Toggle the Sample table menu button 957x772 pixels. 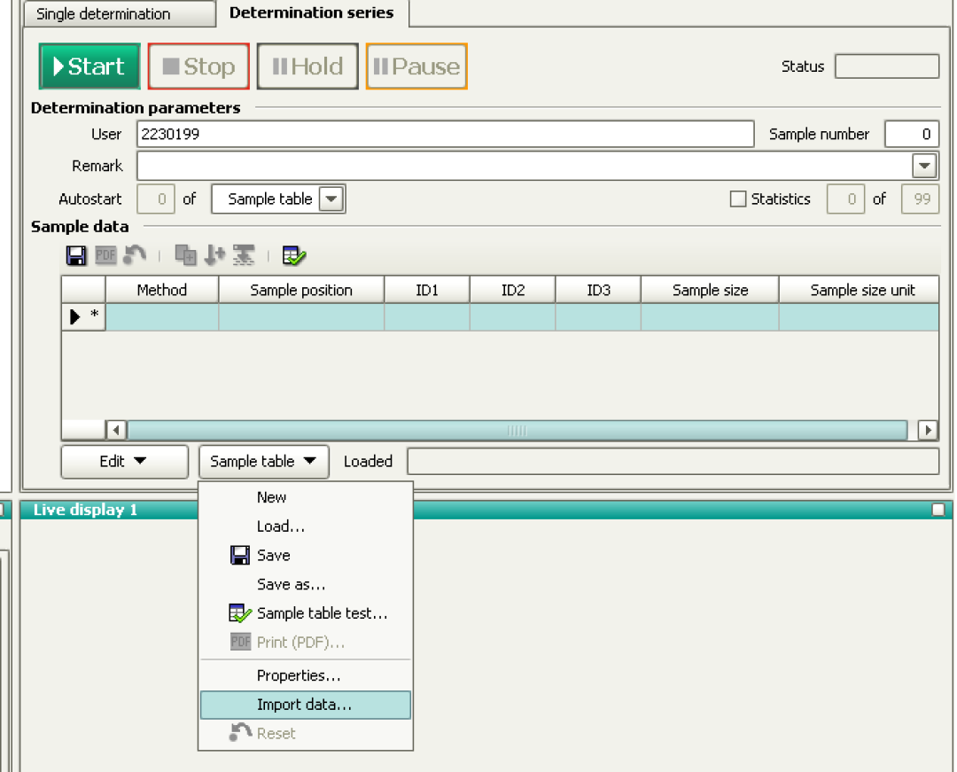(264, 462)
